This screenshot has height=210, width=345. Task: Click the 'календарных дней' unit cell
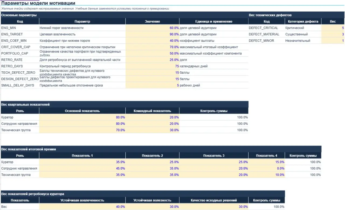click(214, 66)
